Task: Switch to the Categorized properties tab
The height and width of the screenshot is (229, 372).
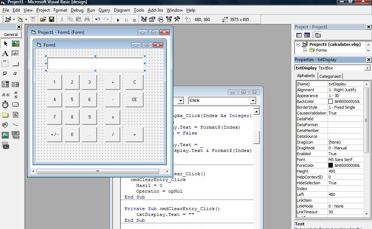Action: (330, 76)
